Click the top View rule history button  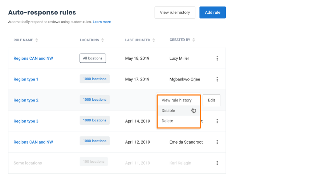[175, 12]
